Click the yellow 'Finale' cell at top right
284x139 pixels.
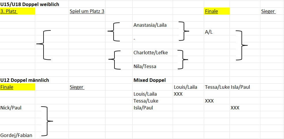tap(217, 11)
